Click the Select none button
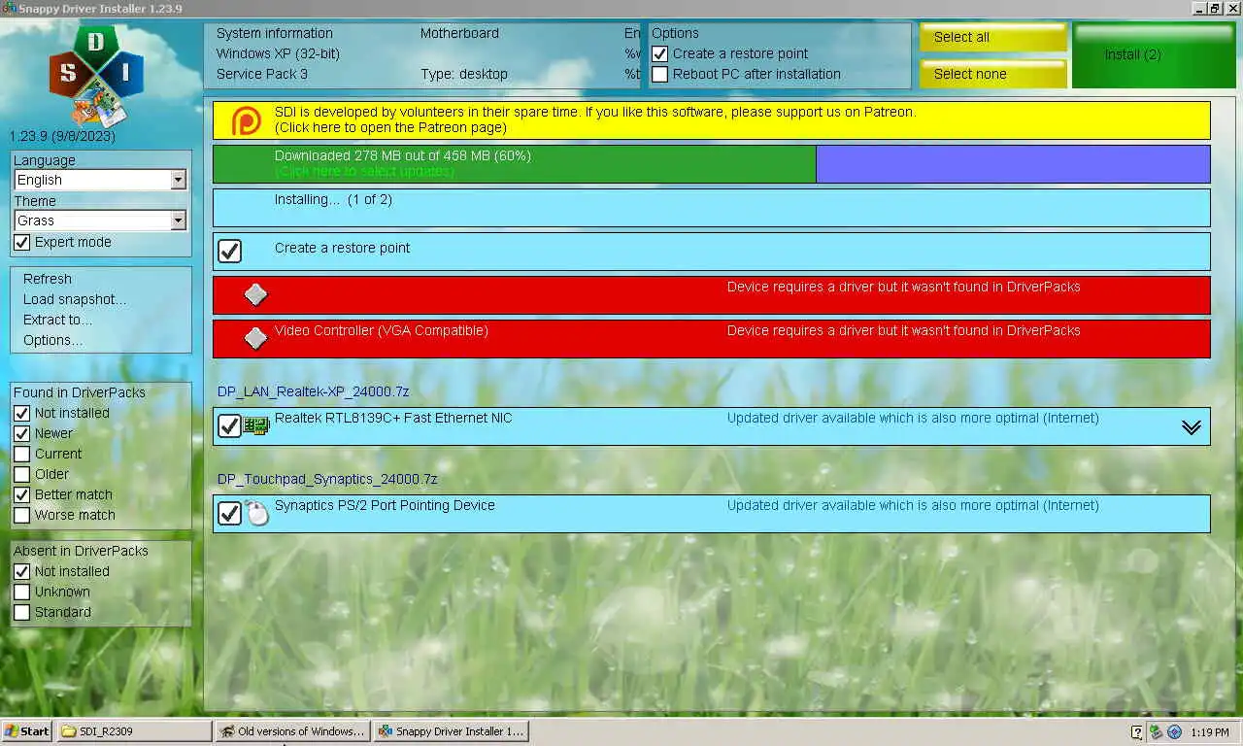 pyautogui.click(x=993, y=74)
